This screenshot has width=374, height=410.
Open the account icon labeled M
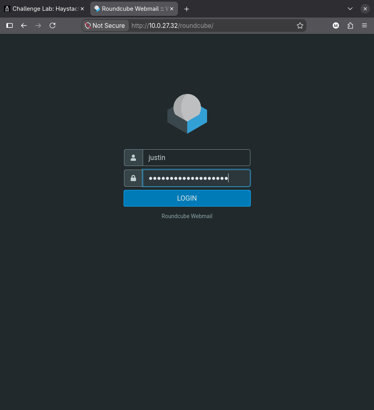[336, 25]
